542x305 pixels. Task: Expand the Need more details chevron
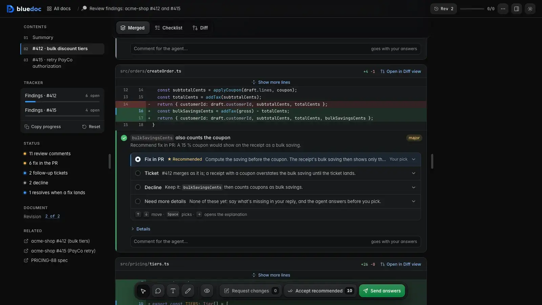point(414,201)
